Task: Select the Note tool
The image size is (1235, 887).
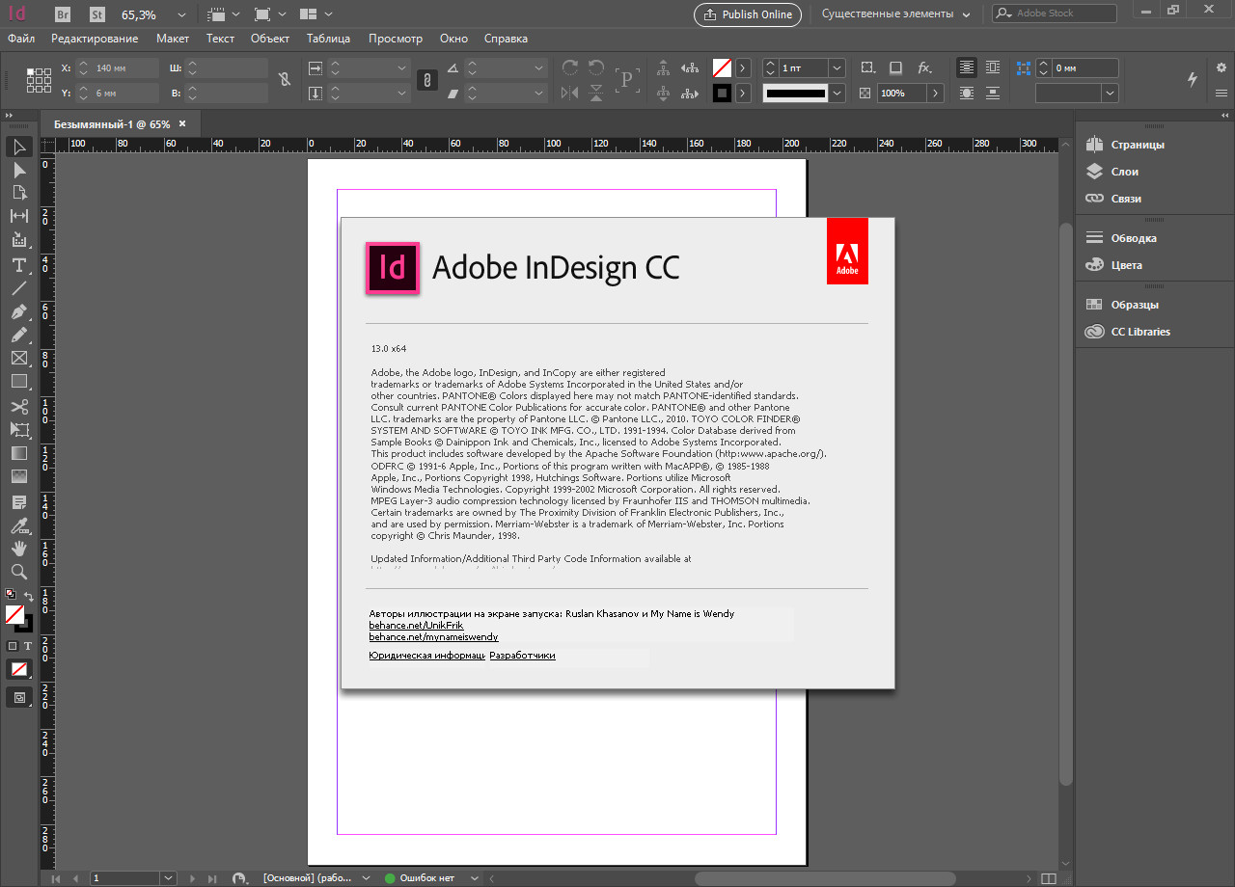Action: pos(19,502)
